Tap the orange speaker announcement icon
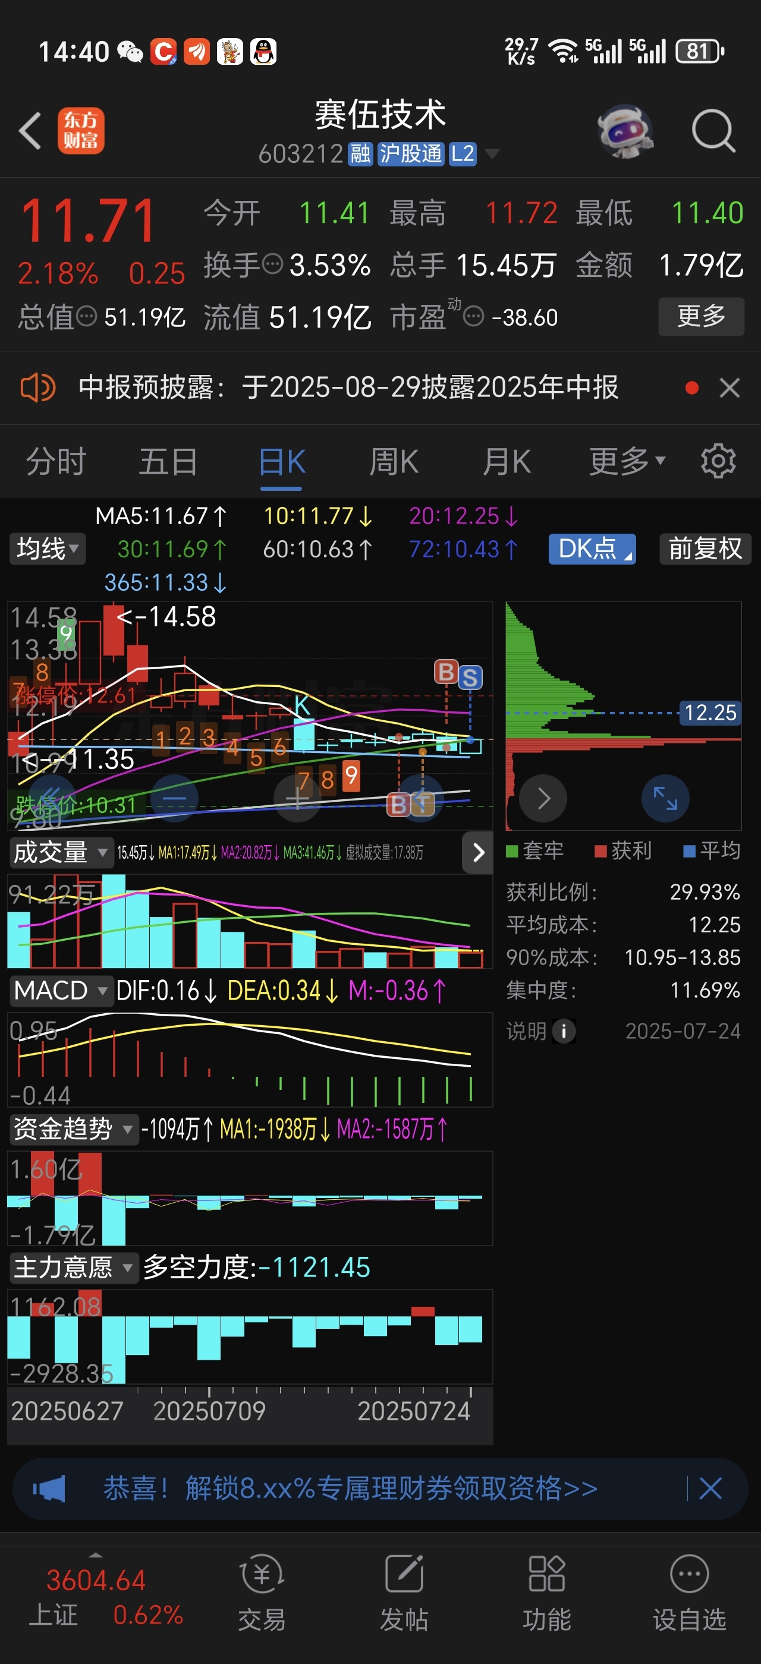761x1664 pixels. pos(37,387)
